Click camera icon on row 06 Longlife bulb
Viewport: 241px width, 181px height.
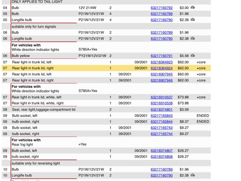(192, 38)
